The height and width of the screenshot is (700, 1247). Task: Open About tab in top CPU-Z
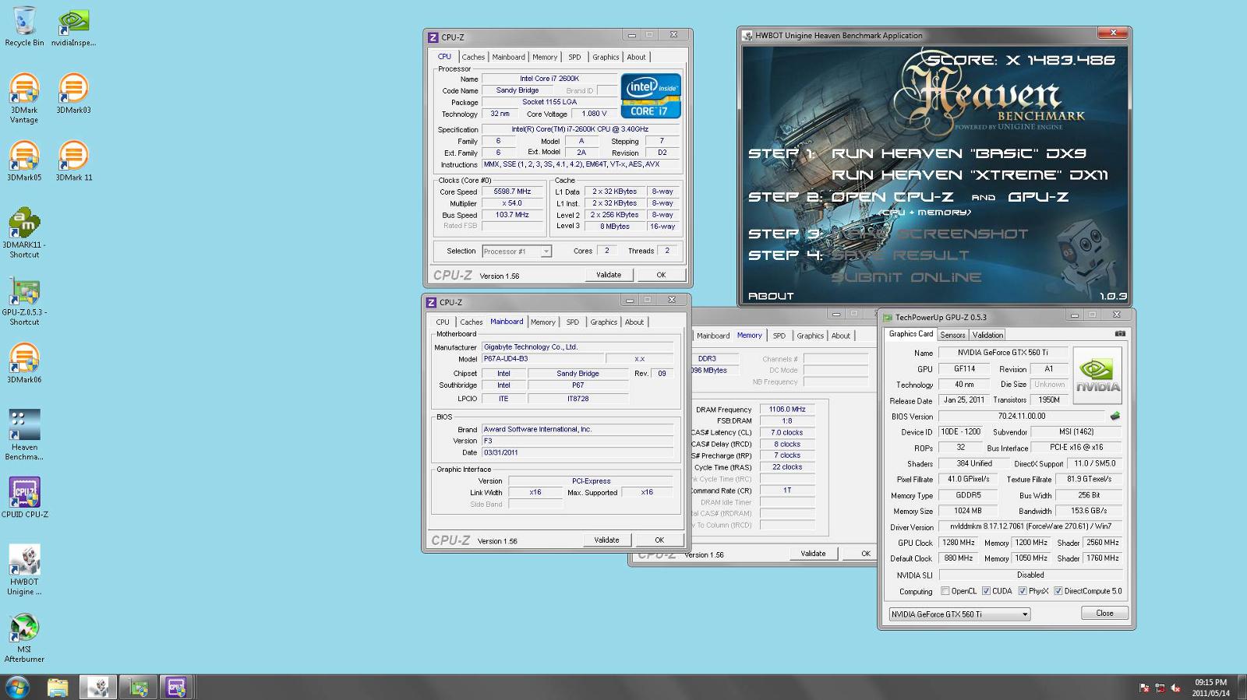[637, 57]
